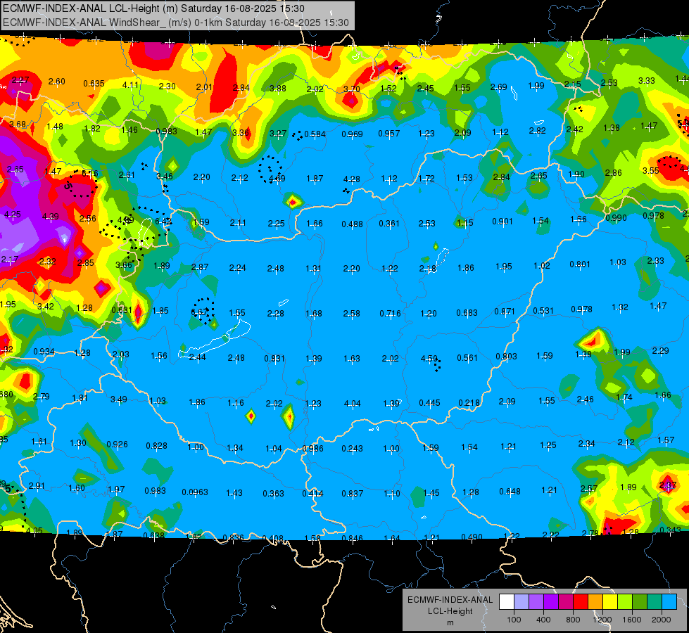
Task: Click the light lavender legend swatch
Action: pos(522,601)
